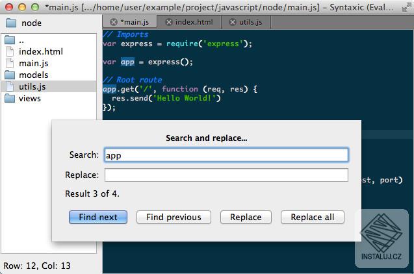Click the 'Search and replace...' dialog title
This screenshot has width=414, height=274.
(207, 138)
